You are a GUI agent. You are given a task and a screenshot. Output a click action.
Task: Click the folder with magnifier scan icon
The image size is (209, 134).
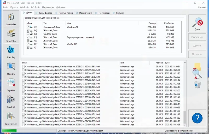point(197,71)
